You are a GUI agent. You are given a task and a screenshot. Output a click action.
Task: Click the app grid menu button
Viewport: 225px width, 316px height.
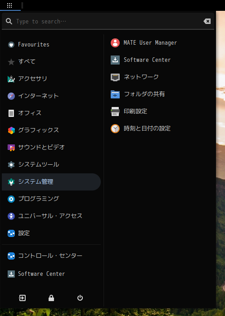[9, 5]
